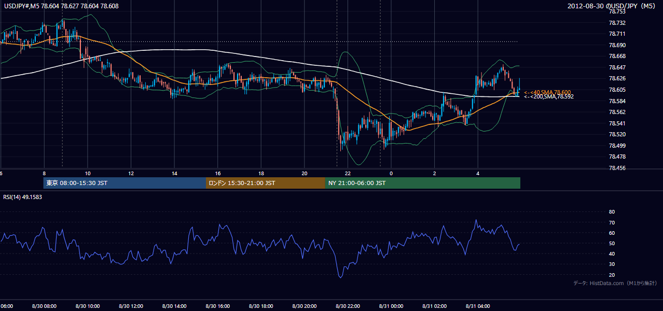
Task: Click hour 18 on the price chart axis
Action: pos(261,174)
